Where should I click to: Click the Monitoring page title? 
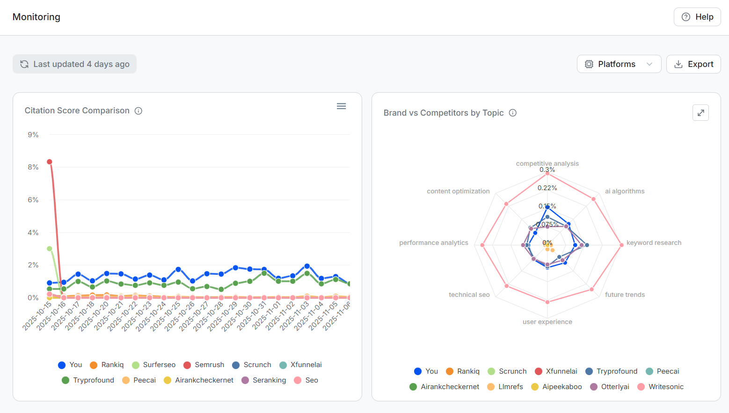pos(36,17)
